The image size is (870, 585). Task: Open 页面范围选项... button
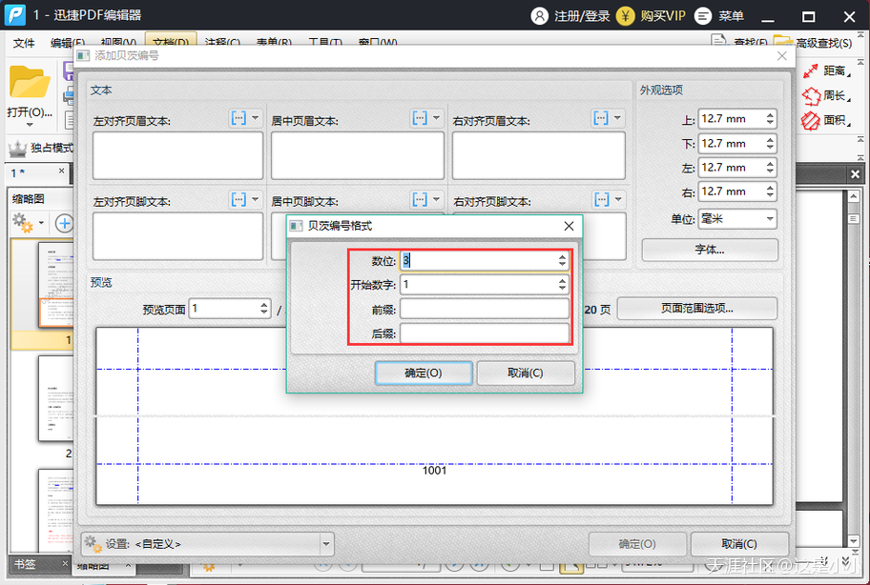[697, 308]
